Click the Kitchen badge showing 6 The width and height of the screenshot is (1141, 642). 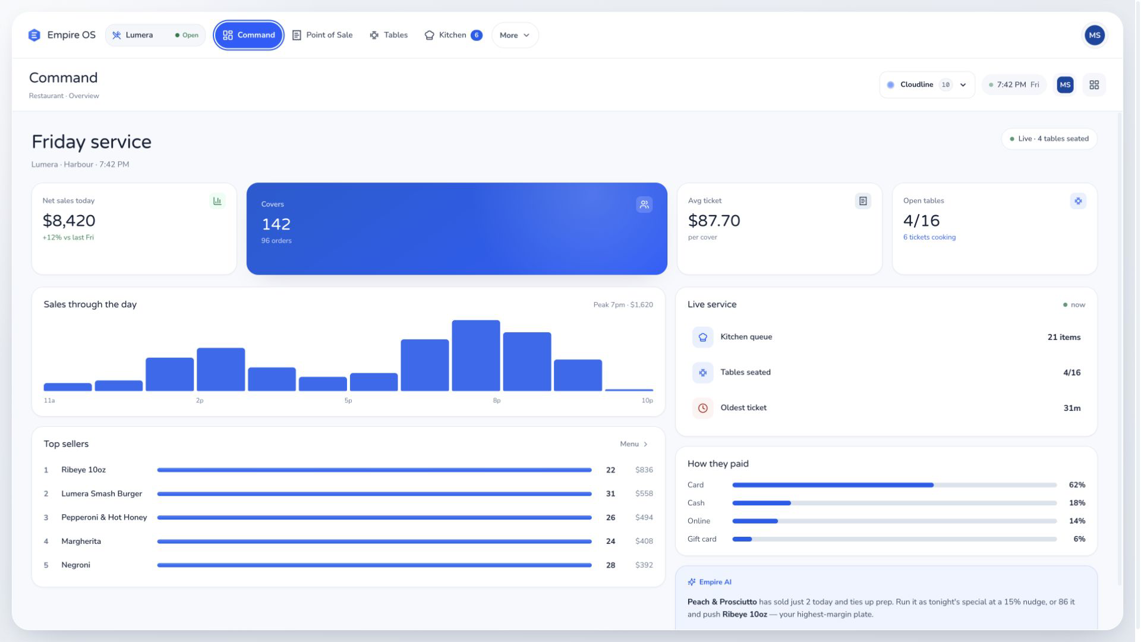(476, 35)
